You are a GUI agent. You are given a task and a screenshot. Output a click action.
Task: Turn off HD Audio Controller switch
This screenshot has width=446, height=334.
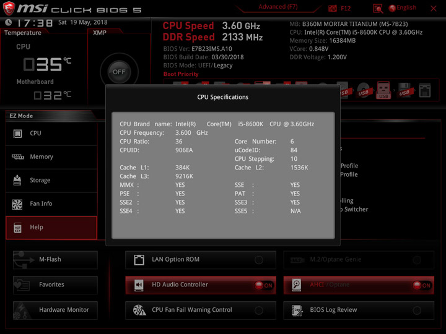click(x=264, y=285)
